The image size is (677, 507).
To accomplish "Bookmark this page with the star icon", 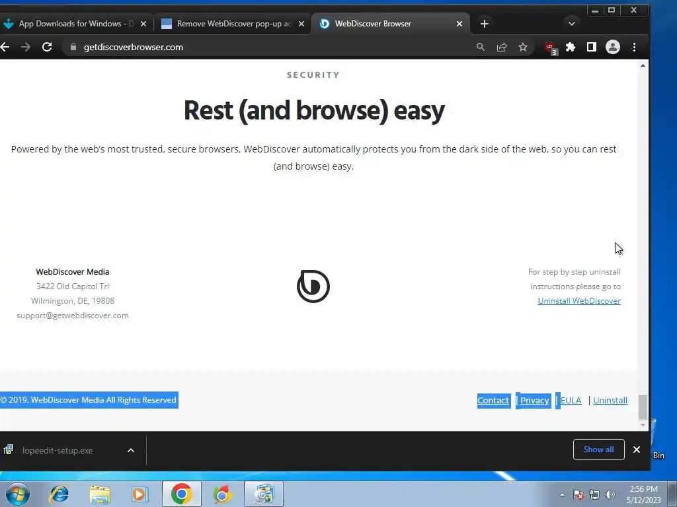I will [x=523, y=47].
